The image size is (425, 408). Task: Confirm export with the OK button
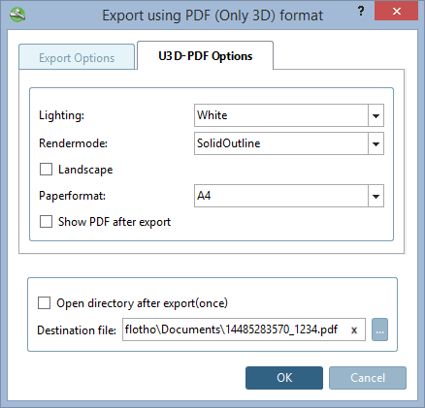pos(284,378)
